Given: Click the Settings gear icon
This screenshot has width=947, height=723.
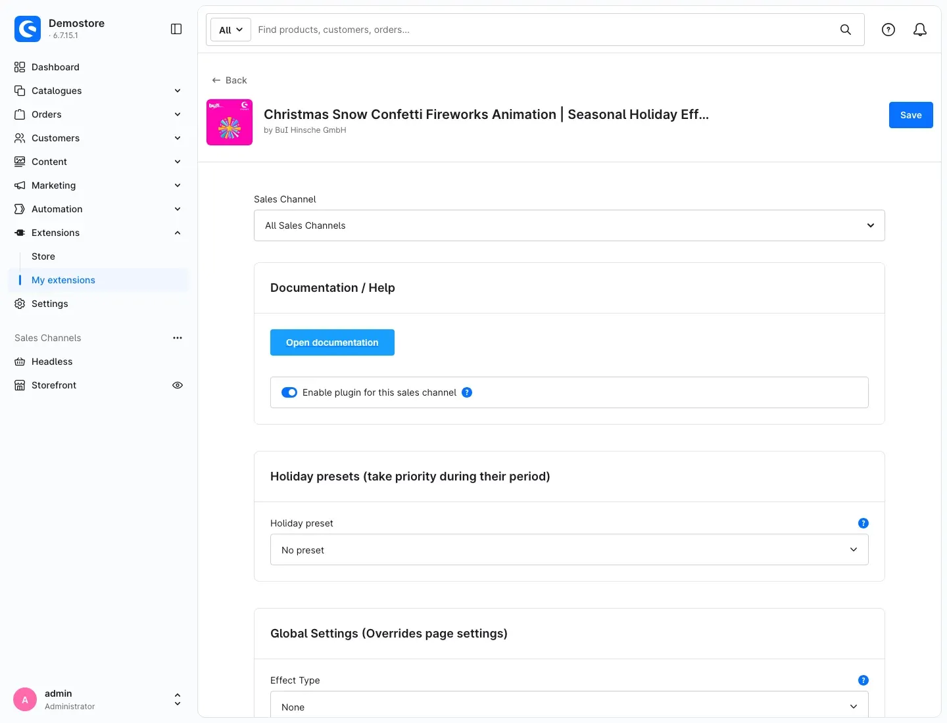Looking at the screenshot, I should (20, 304).
